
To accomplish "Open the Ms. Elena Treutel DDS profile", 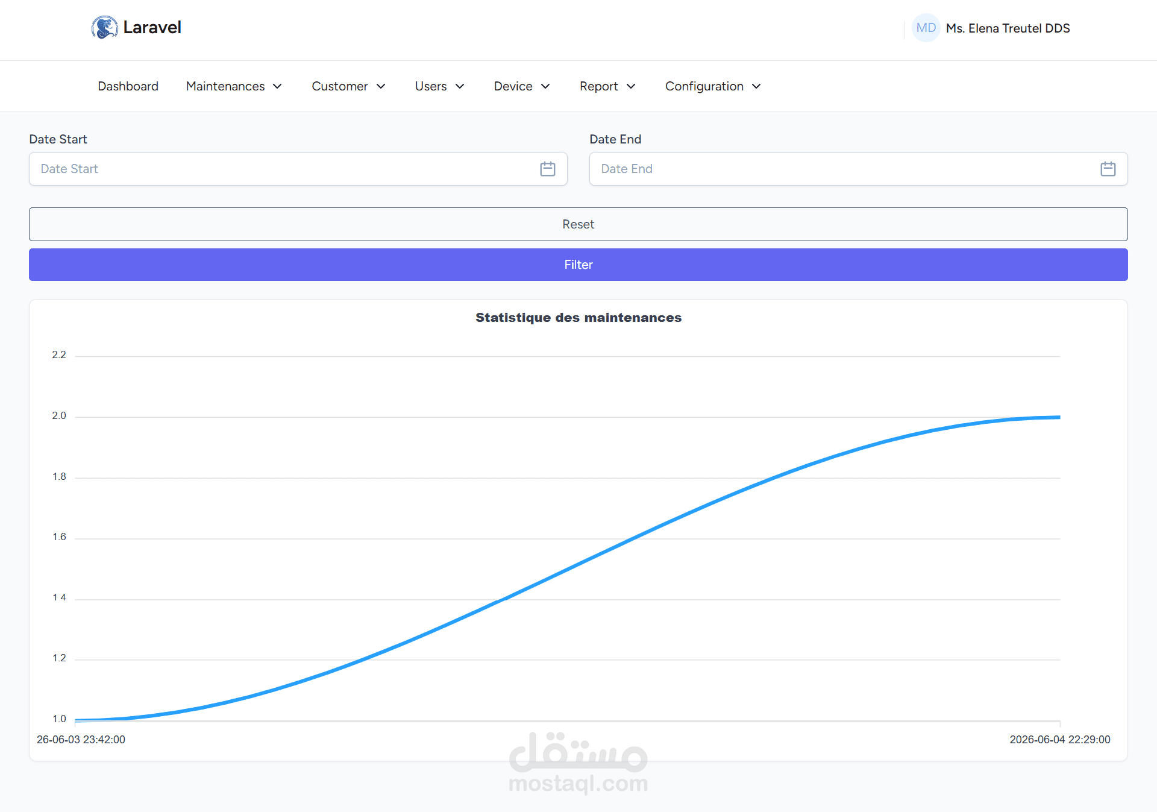I will (1008, 28).
